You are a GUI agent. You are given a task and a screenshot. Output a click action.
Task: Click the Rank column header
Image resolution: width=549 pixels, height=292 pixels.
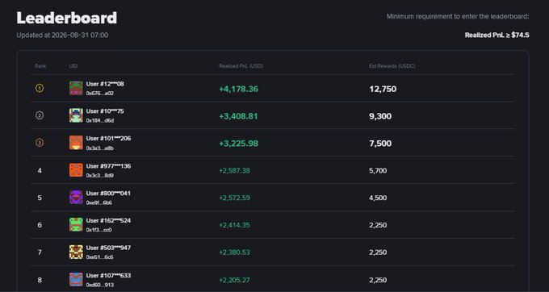tap(40, 66)
